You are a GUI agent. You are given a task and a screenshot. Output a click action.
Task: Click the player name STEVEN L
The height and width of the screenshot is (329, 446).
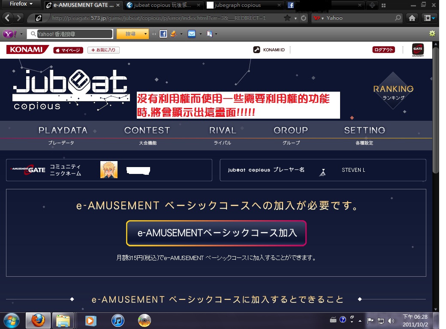click(x=353, y=170)
